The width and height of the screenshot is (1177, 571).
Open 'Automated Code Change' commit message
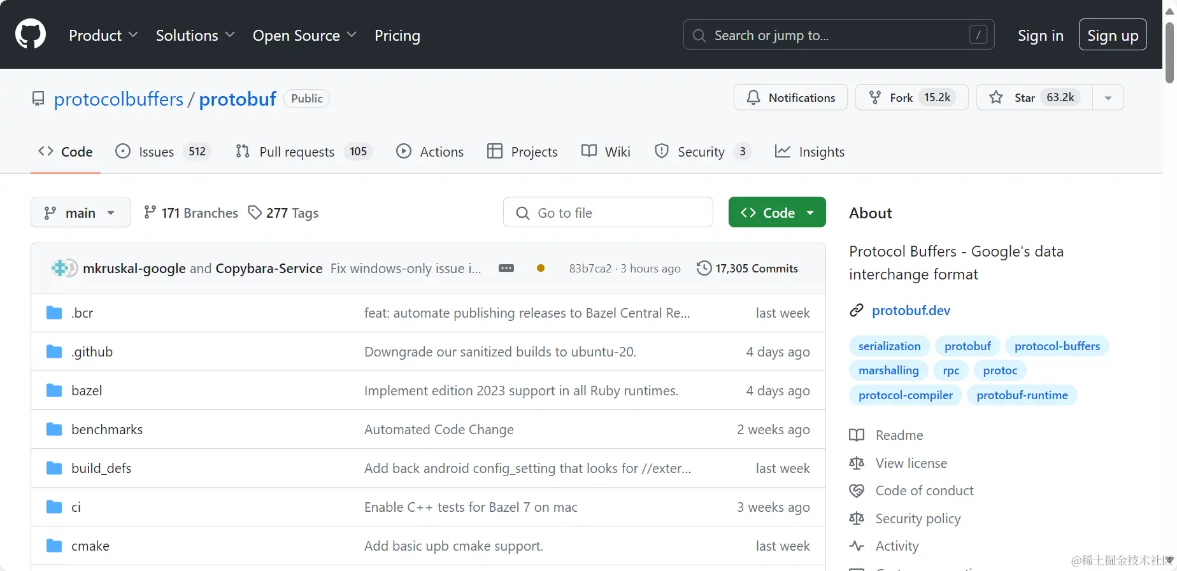(439, 429)
